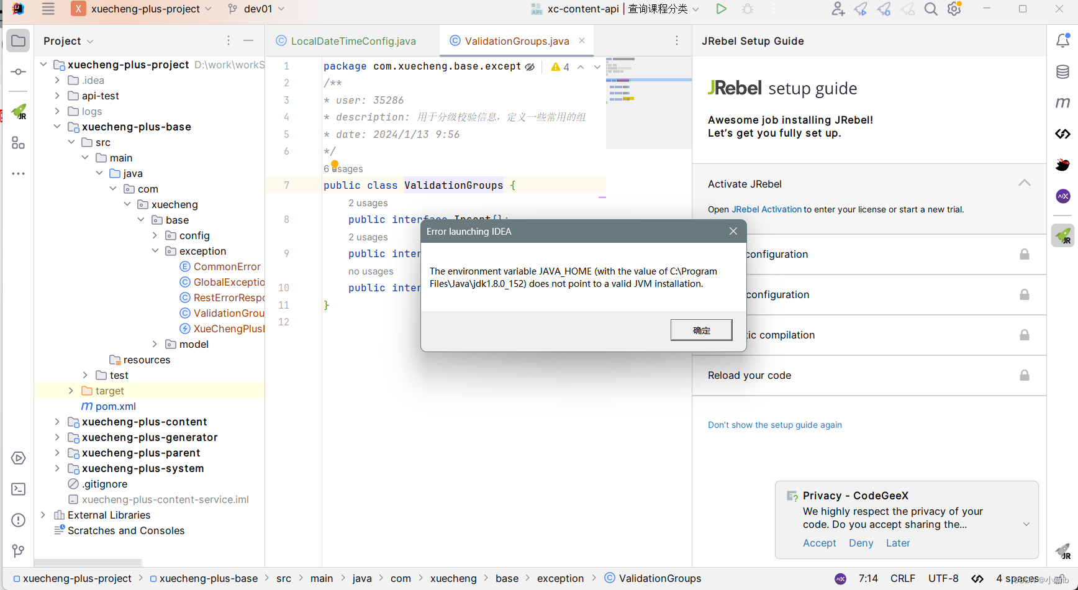Viewport: 1078px width, 590px height.
Task: Open the Database tool window
Action: (x=1062, y=71)
